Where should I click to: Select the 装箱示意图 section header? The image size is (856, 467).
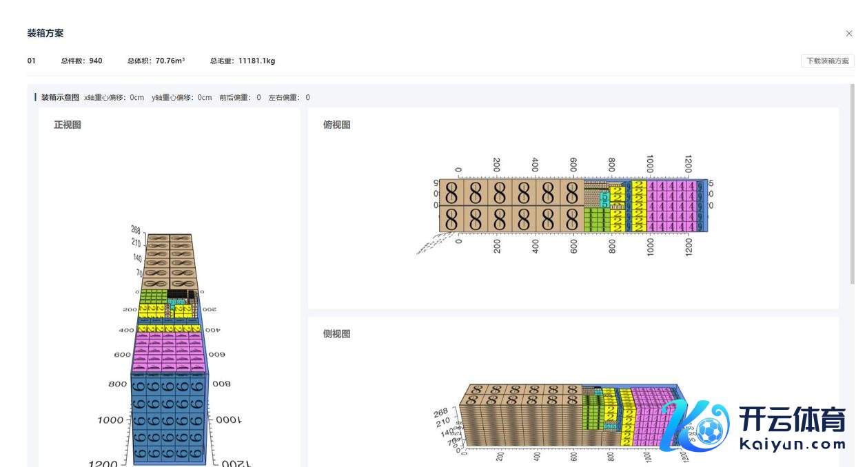(60, 97)
